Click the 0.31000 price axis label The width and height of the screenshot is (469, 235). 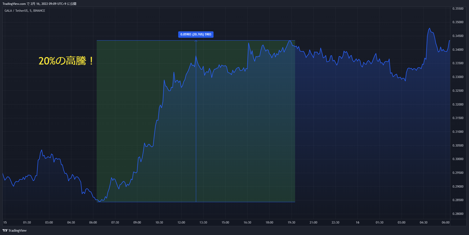[458, 132]
